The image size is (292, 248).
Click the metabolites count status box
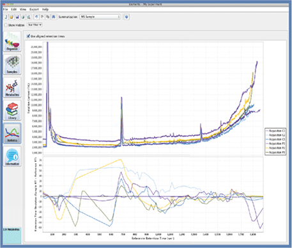[12, 235]
